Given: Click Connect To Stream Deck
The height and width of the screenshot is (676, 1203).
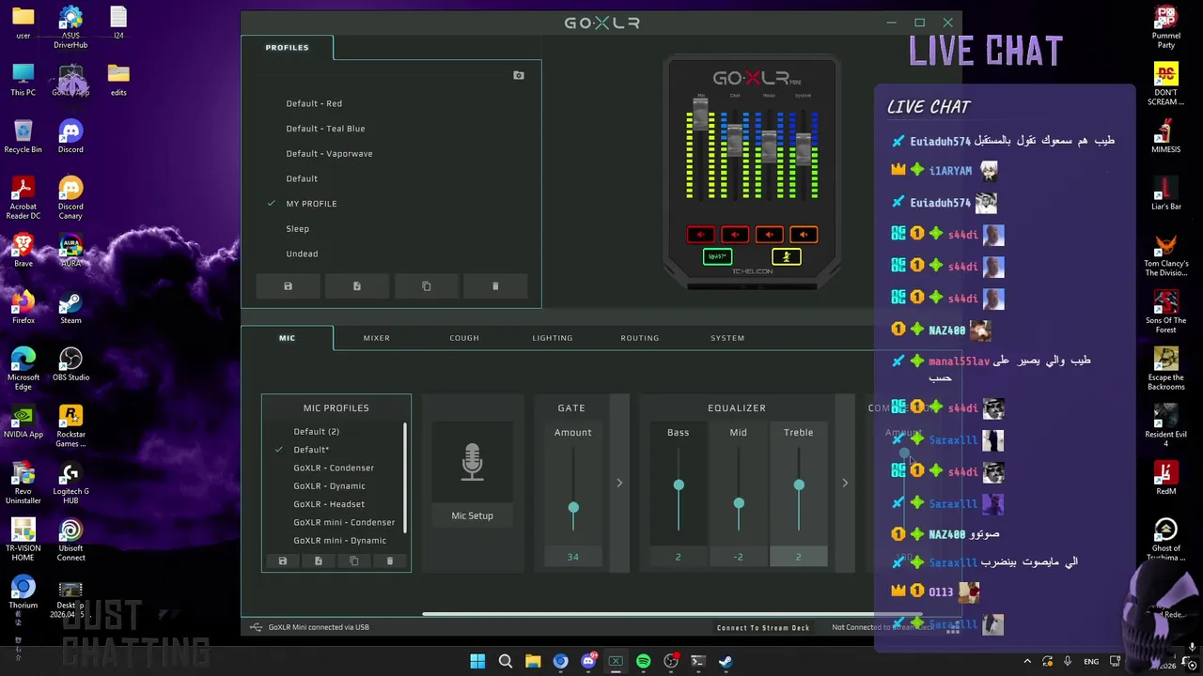Looking at the screenshot, I should click(x=763, y=627).
